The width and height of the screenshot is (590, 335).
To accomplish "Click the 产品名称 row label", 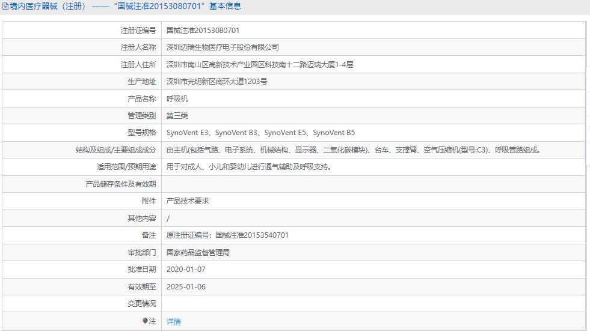I will [x=141, y=99].
